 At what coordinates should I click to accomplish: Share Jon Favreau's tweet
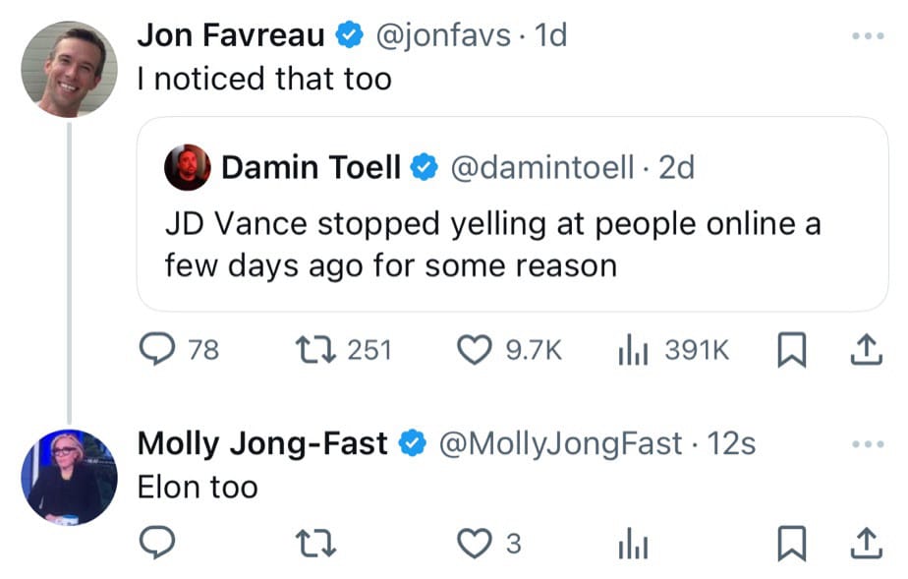(866, 350)
